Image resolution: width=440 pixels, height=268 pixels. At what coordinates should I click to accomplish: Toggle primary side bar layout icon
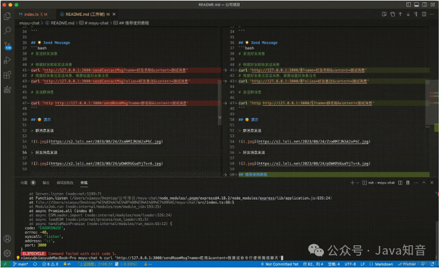pos(409,5)
